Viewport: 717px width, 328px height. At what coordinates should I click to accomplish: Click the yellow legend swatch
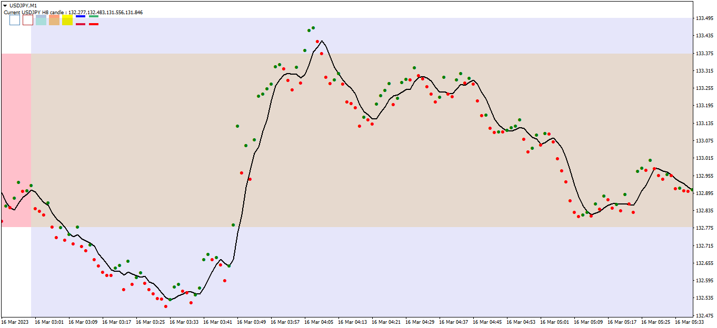coord(67,20)
